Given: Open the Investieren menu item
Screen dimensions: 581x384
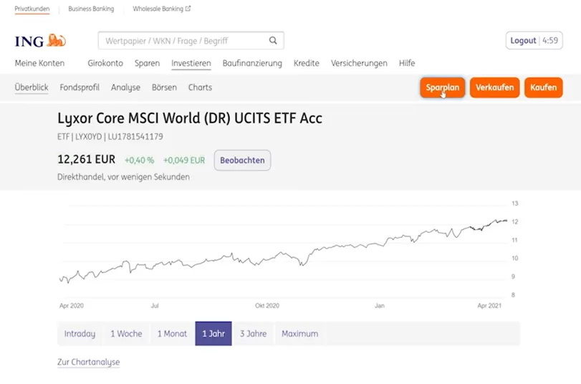Looking at the screenshot, I should pos(191,63).
